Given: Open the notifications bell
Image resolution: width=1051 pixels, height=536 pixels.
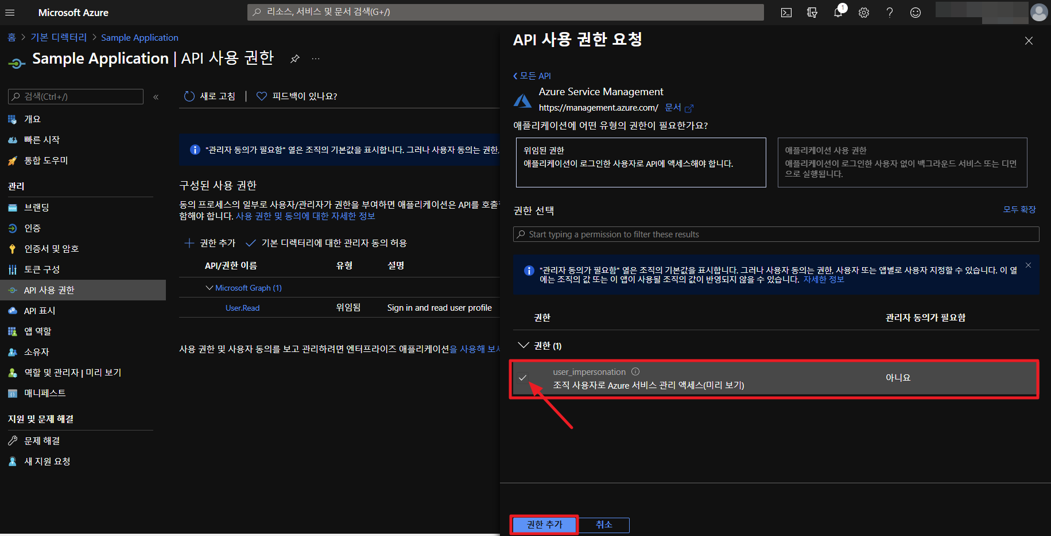Looking at the screenshot, I should pos(838,13).
